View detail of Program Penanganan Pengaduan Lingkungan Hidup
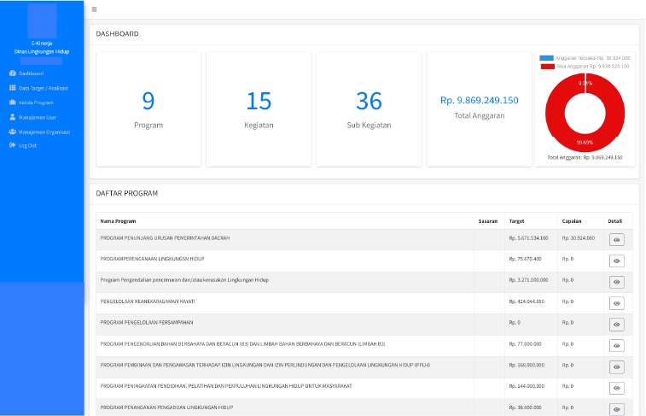The width and height of the screenshot is (646, 416). pyautogui.click(x=616, y=409)
